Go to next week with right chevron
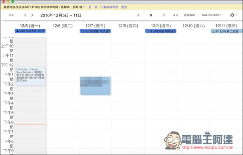243x155 pixels. tap(32, 15)
